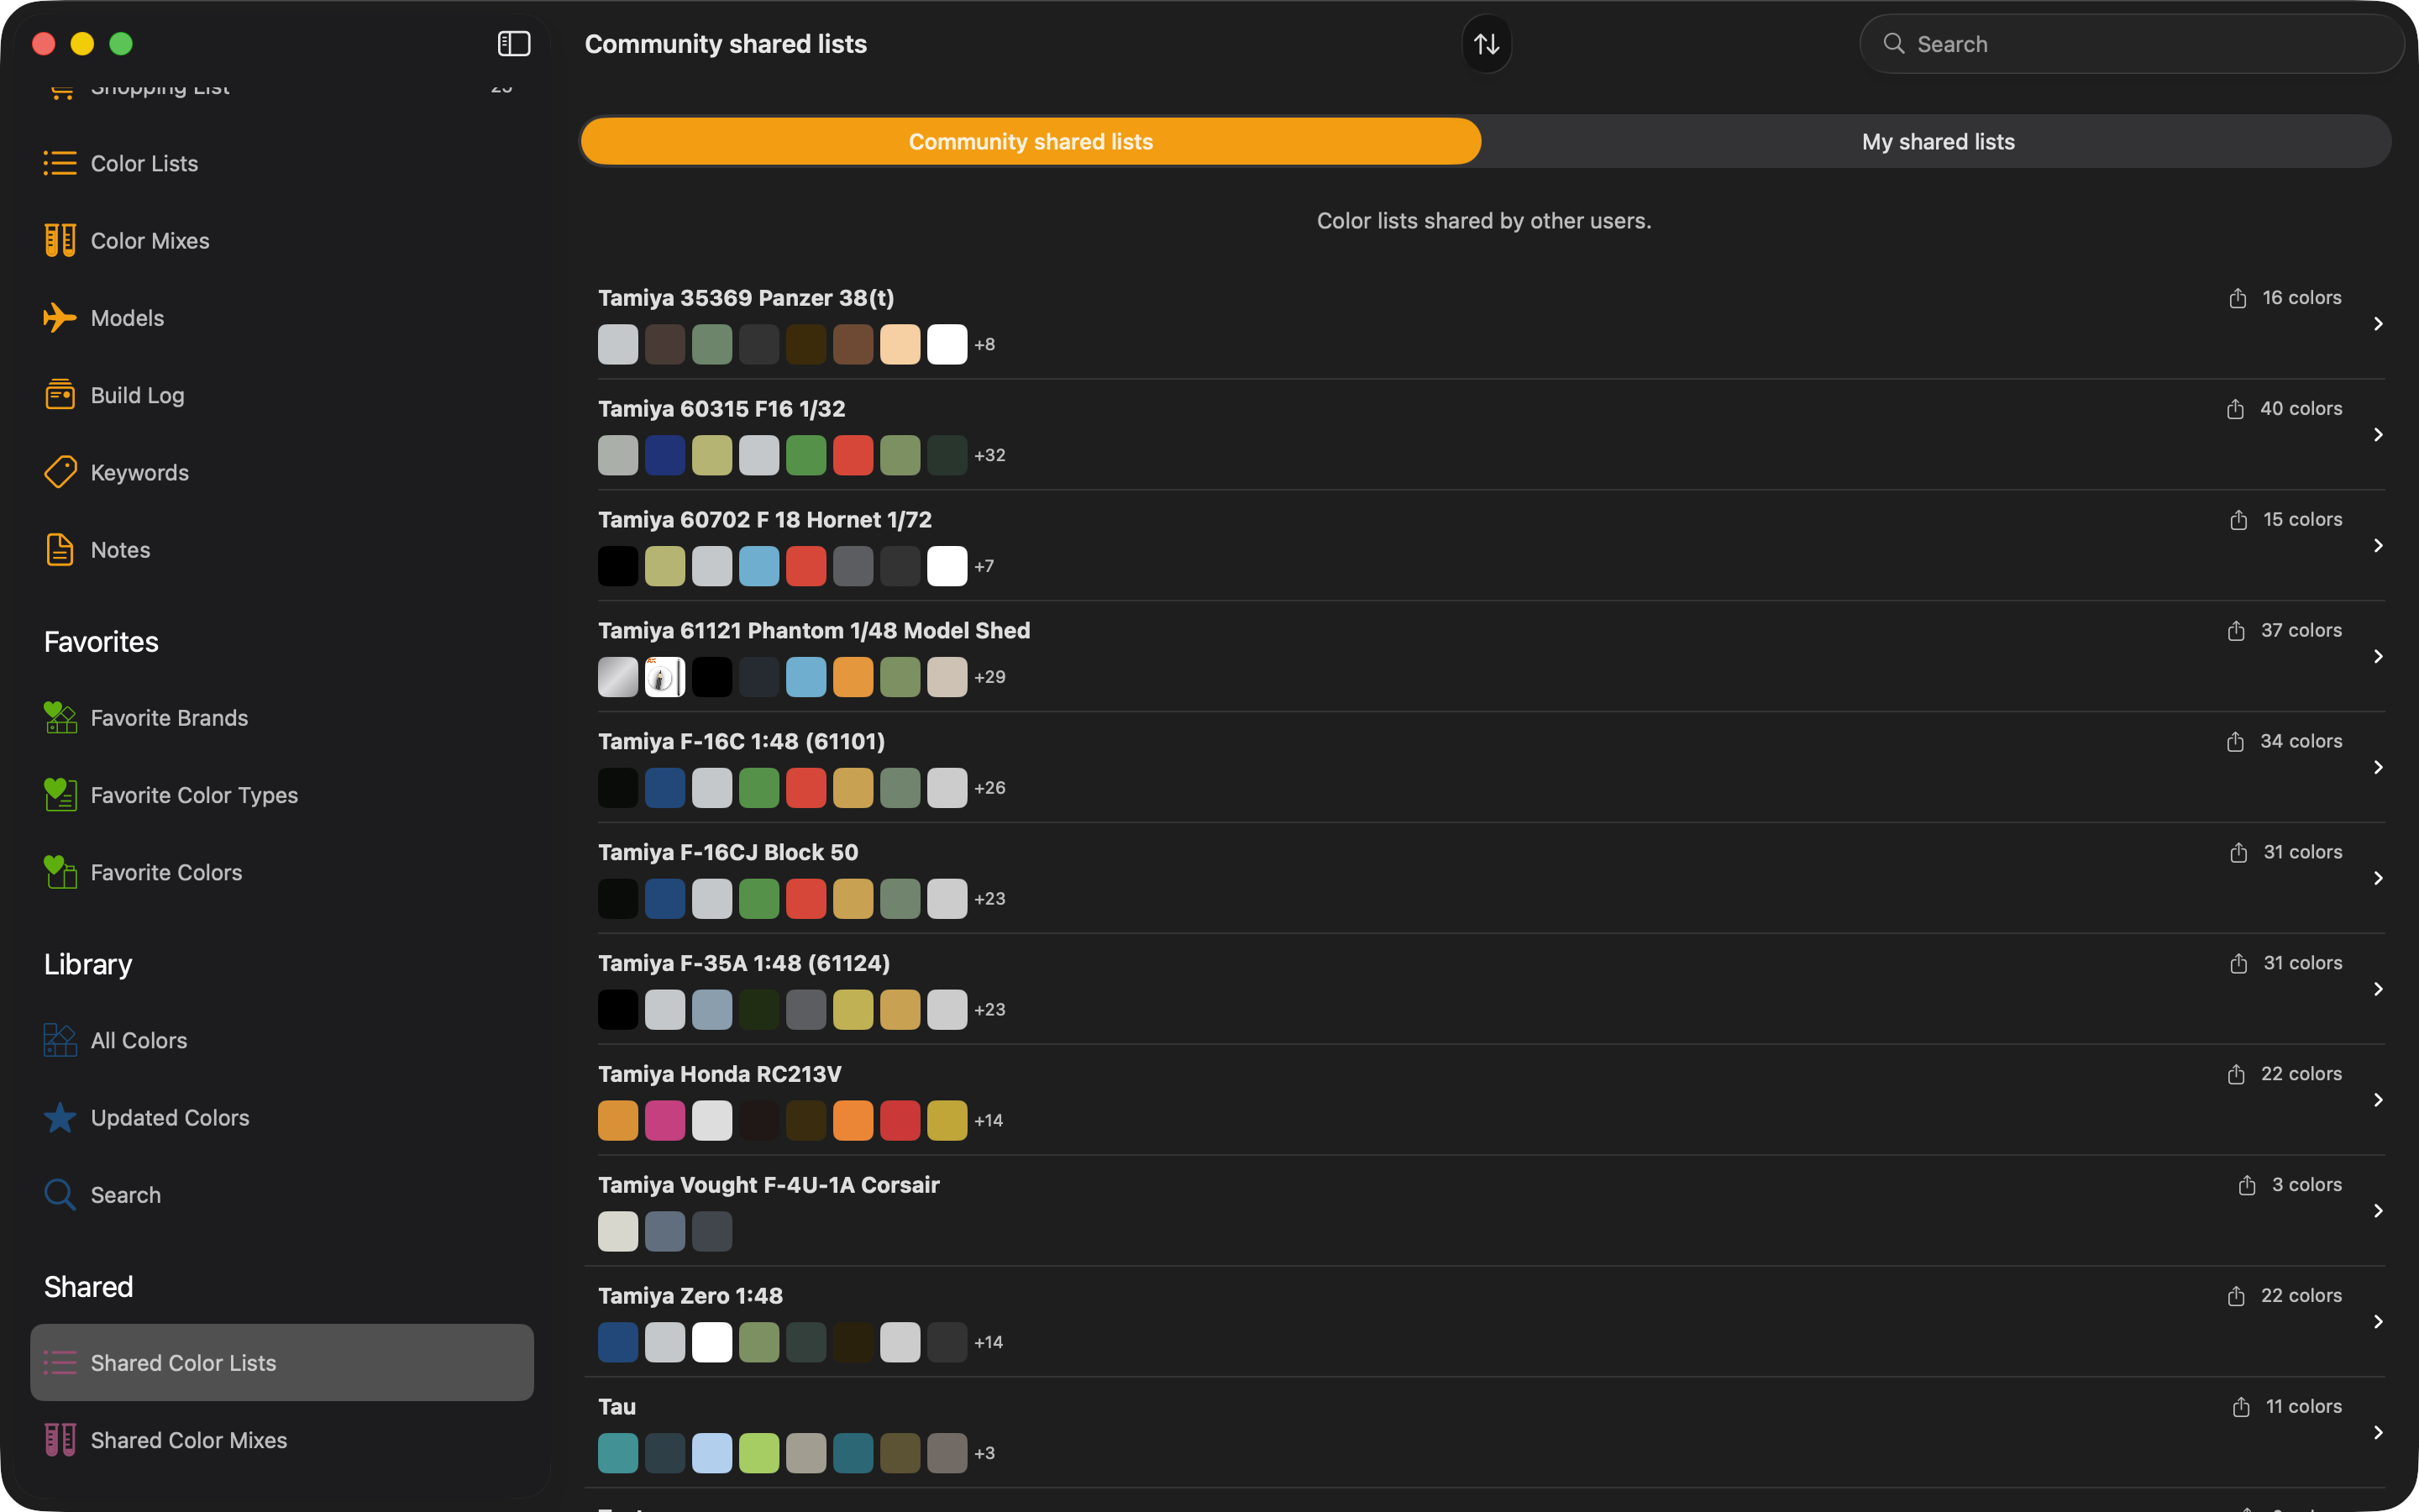Screen dimensions: 2419x1512
Task: Switch to Community shared lists tab
Action: tap(1031, 141)
